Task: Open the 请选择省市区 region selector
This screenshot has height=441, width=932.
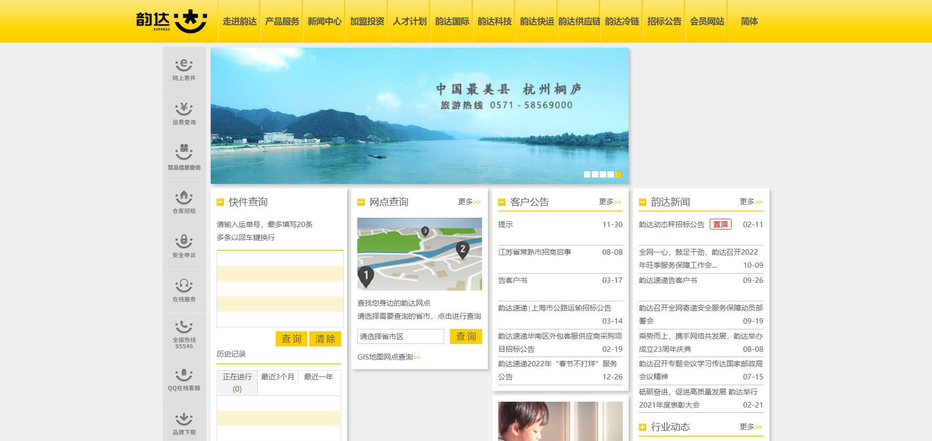Action: point(400,336)
